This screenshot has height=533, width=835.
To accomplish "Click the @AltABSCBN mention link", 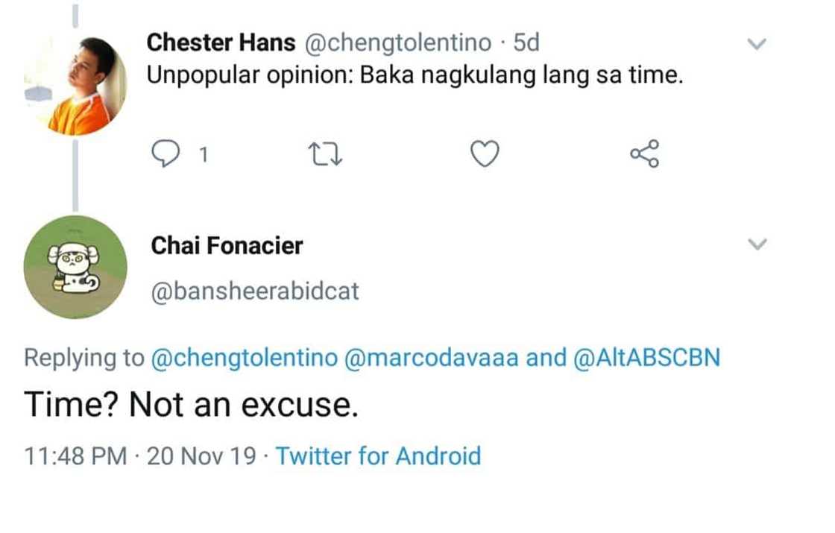I will point(647,358).
